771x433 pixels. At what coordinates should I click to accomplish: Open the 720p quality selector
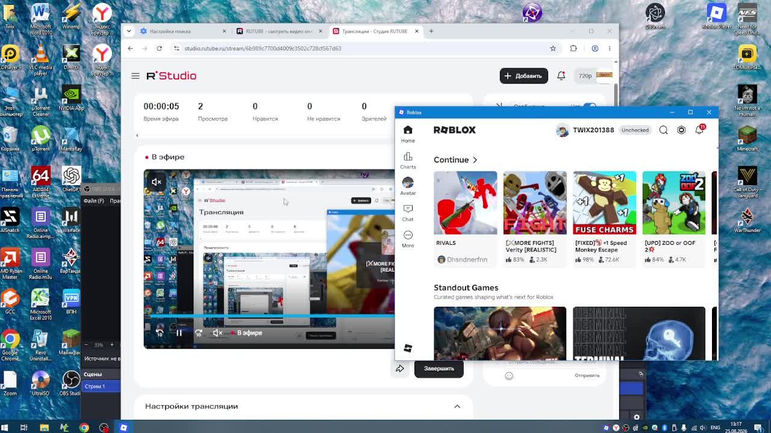pyautogui.click(x=585, y=76)
